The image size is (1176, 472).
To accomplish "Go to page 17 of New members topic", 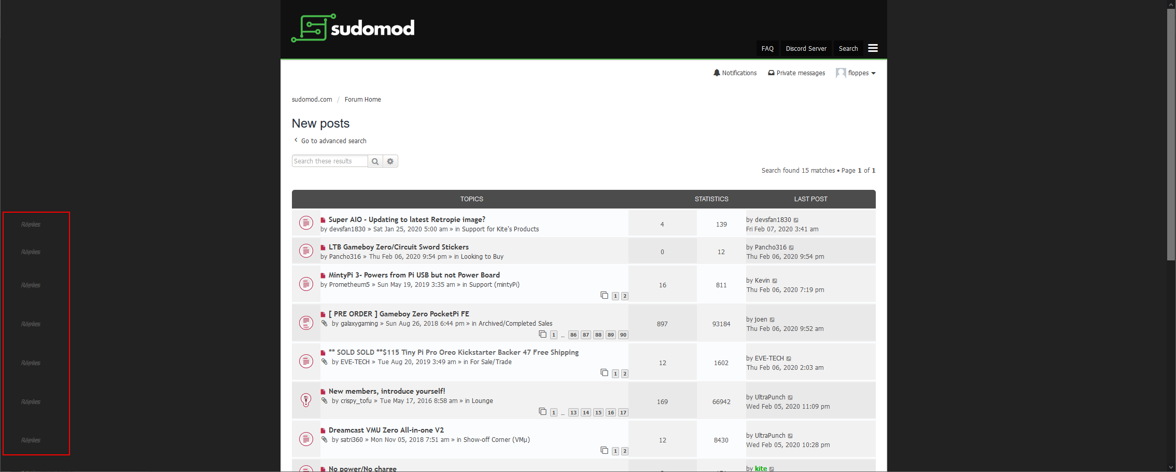I will 623,413.
